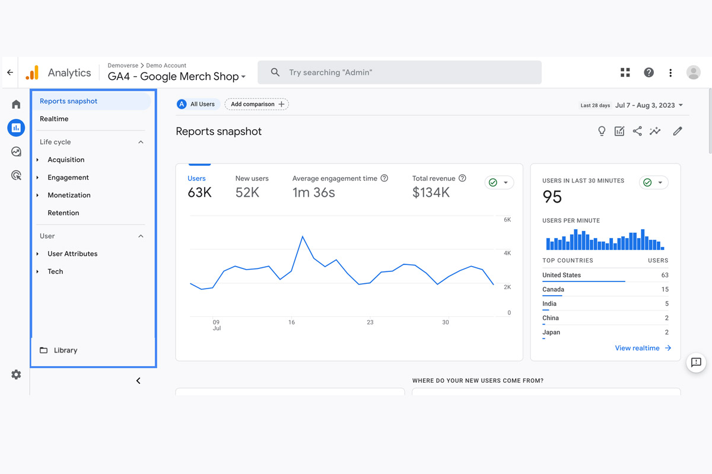This screenshot has width=712, height=474.
Task: Click the search bar field
Action: [x=399, y=72]
